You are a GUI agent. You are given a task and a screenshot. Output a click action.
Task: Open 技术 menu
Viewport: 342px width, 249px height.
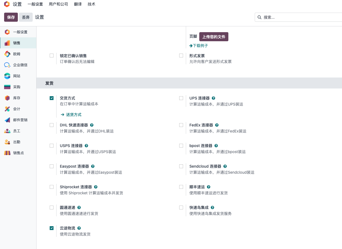point(91,4)
